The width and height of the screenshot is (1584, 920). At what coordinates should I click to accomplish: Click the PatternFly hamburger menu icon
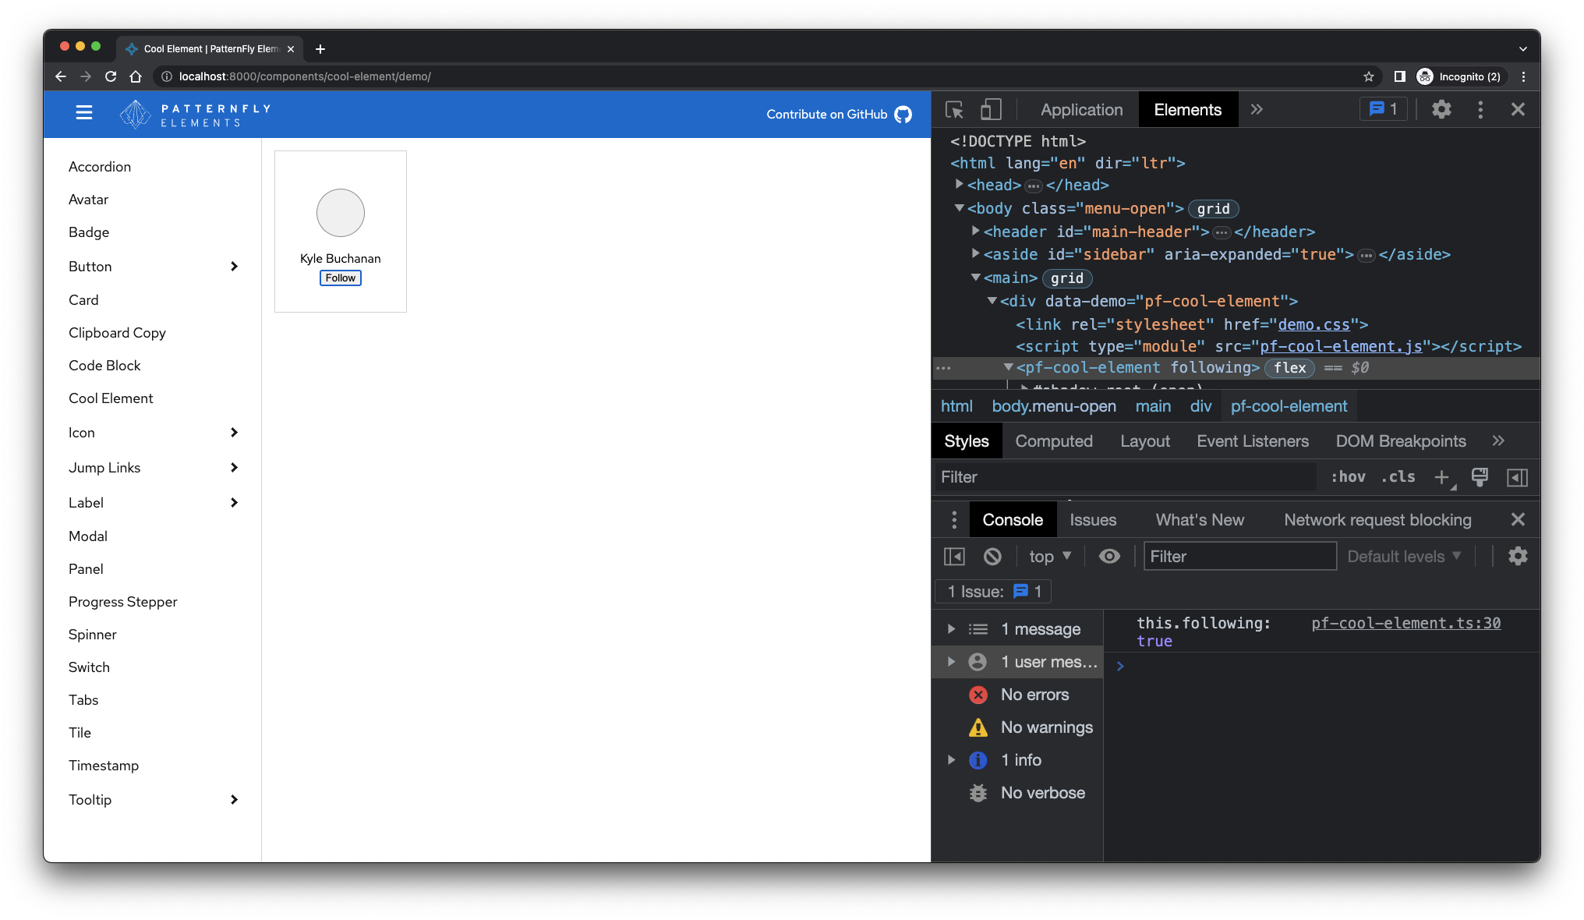(84, 114)
